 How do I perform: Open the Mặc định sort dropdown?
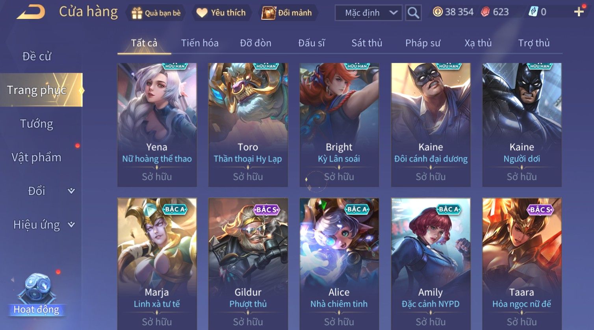tap(369, 13)
